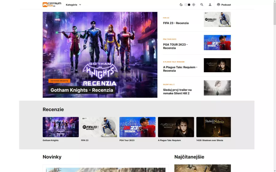
Task: Click the orange GOTHAM KNIGHTS tag
Action: click(59, 81)
